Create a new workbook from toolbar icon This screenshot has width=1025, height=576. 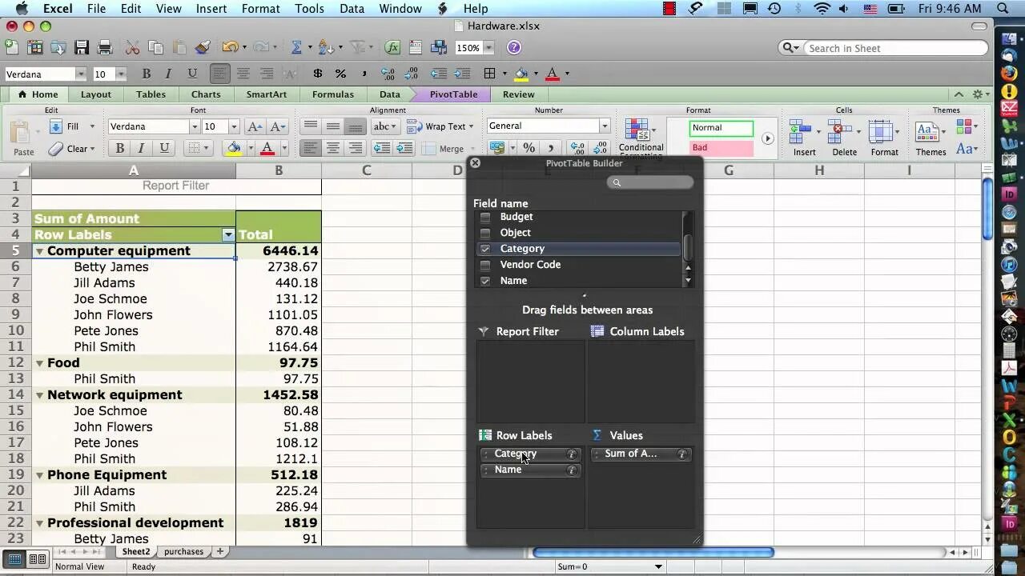[x=12, y=48]
